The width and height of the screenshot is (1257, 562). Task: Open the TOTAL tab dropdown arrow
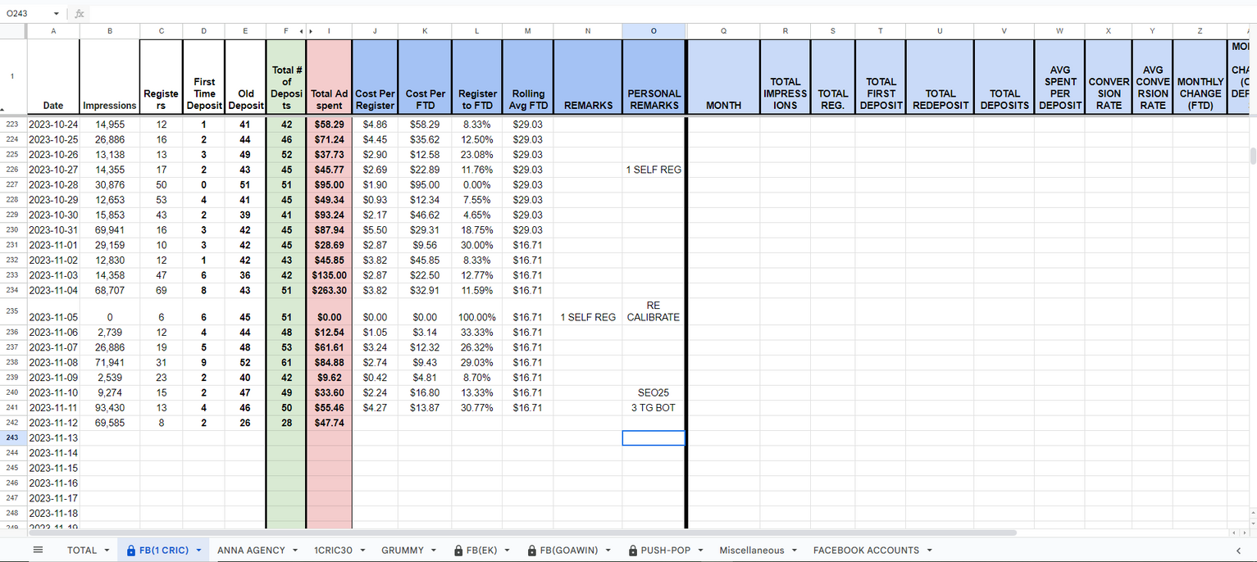pos(107,551)
